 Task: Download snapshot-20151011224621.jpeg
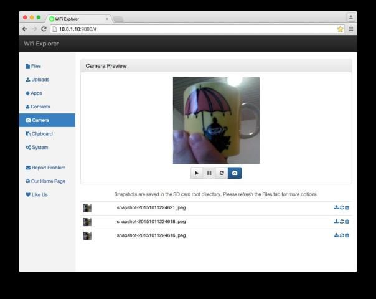pos(336,208)
